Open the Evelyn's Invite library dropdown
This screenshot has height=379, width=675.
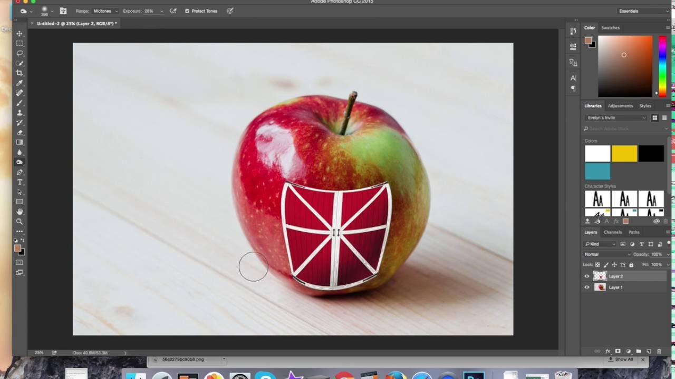[616, 117]
